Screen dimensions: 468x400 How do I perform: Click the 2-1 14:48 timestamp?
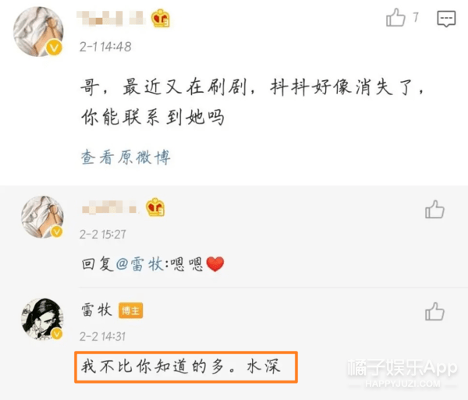coord(105,47)
